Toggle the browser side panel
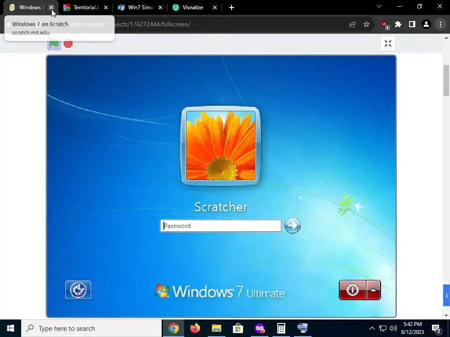Image resolution: width=450 pixels, height=337 pixels. coord(412,25)
